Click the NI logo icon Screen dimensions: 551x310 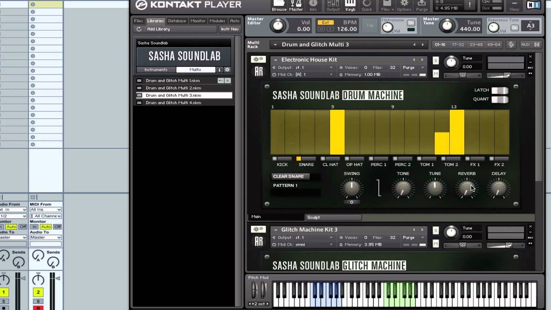click(x=533, y=5)
